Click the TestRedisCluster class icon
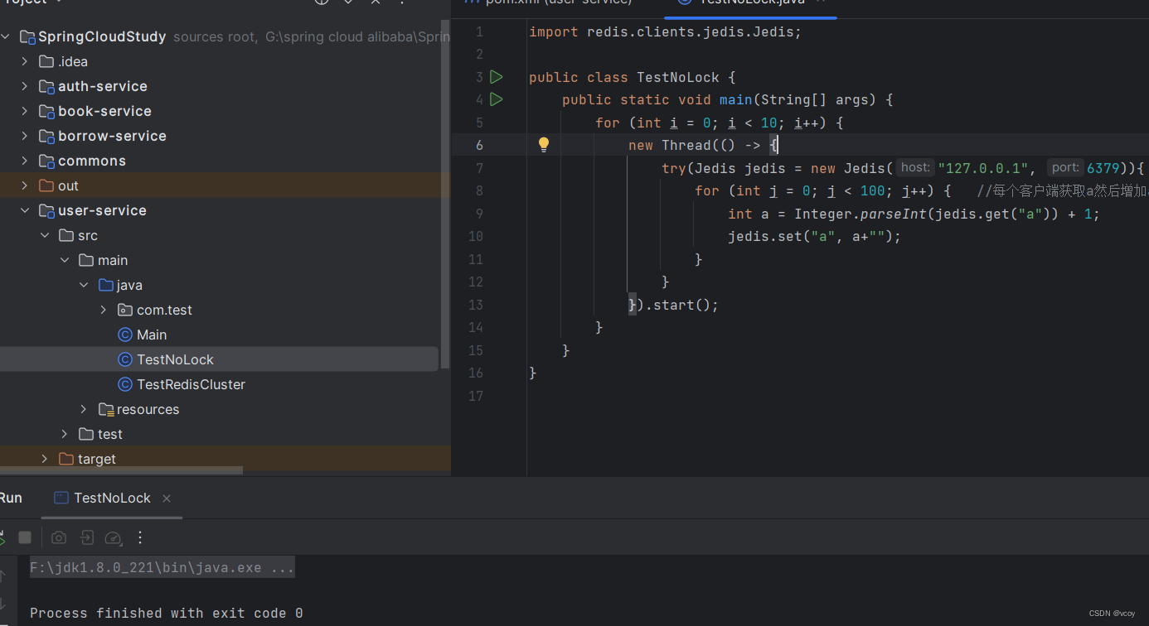 coord(125,384)
